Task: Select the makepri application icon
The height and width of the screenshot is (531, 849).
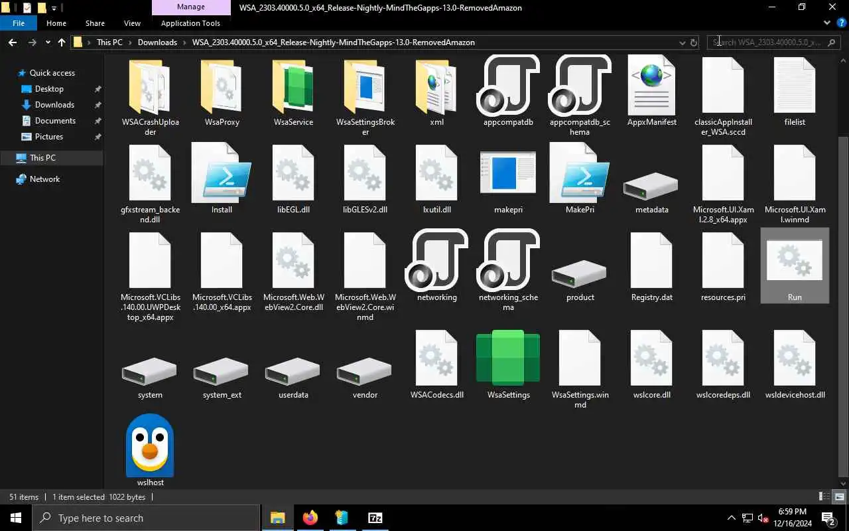Action: click(508, 174)
